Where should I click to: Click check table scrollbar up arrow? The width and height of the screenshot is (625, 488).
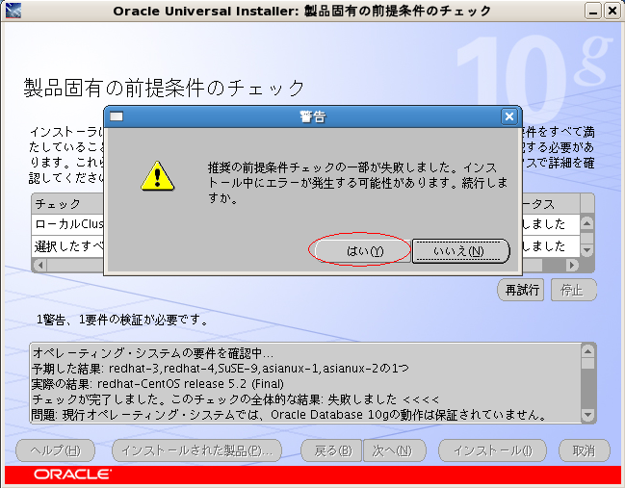pyautogui.click(x=586, y=223)
